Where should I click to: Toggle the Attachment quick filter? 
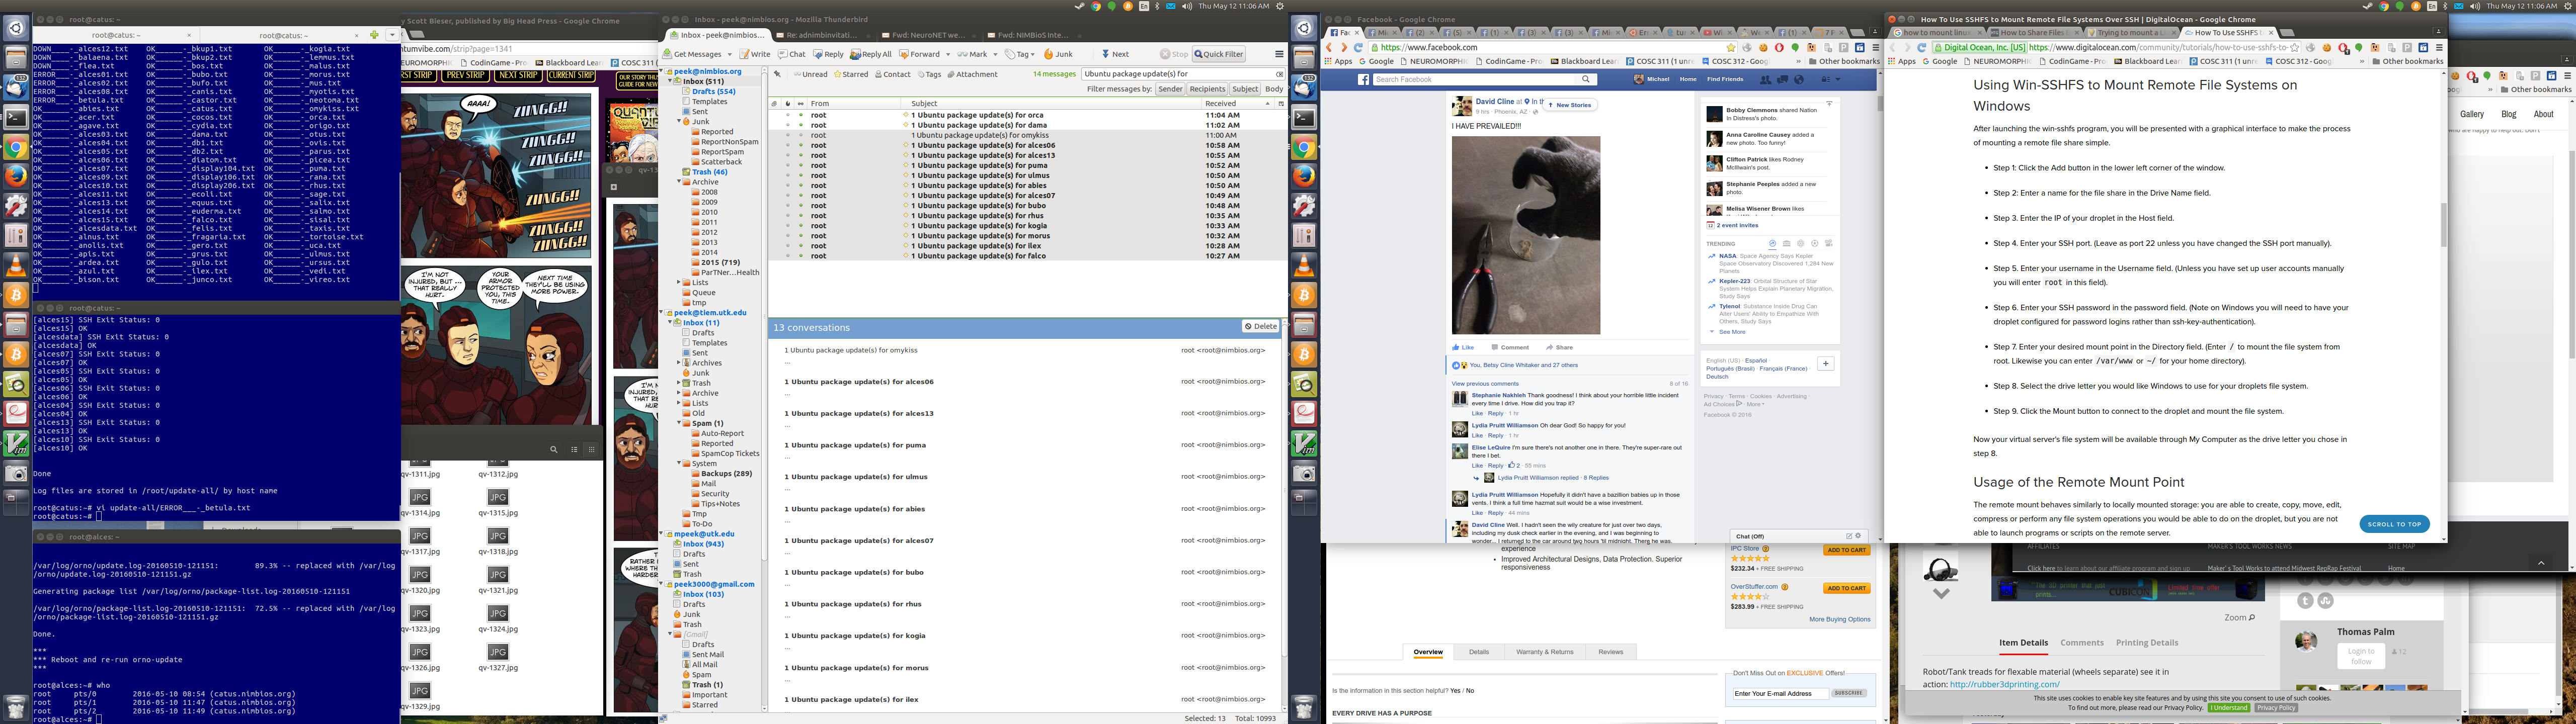click(x=972, y=74)
